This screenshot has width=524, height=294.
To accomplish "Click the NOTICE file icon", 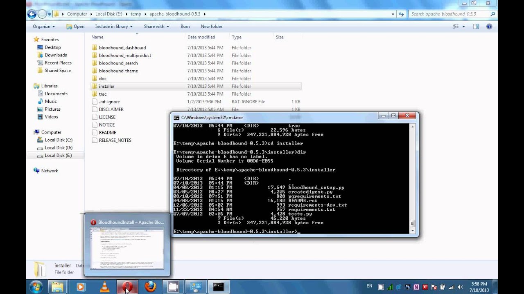I will click(95, 125).
